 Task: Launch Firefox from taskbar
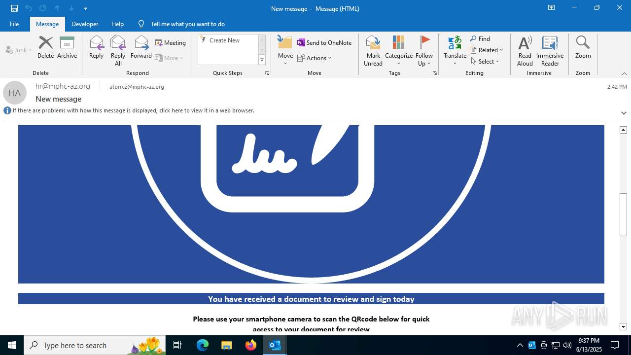coord(251,345)
